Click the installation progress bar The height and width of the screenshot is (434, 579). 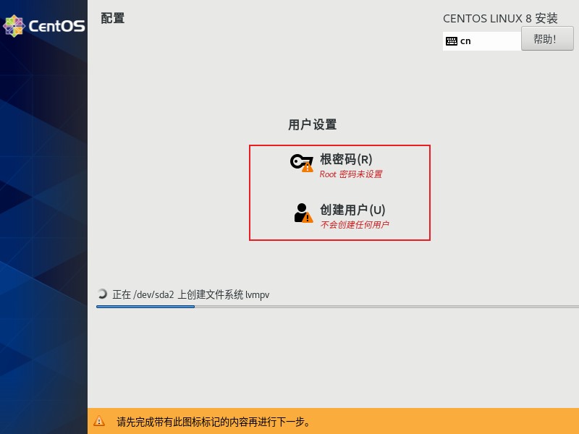(x=337, y=306)
